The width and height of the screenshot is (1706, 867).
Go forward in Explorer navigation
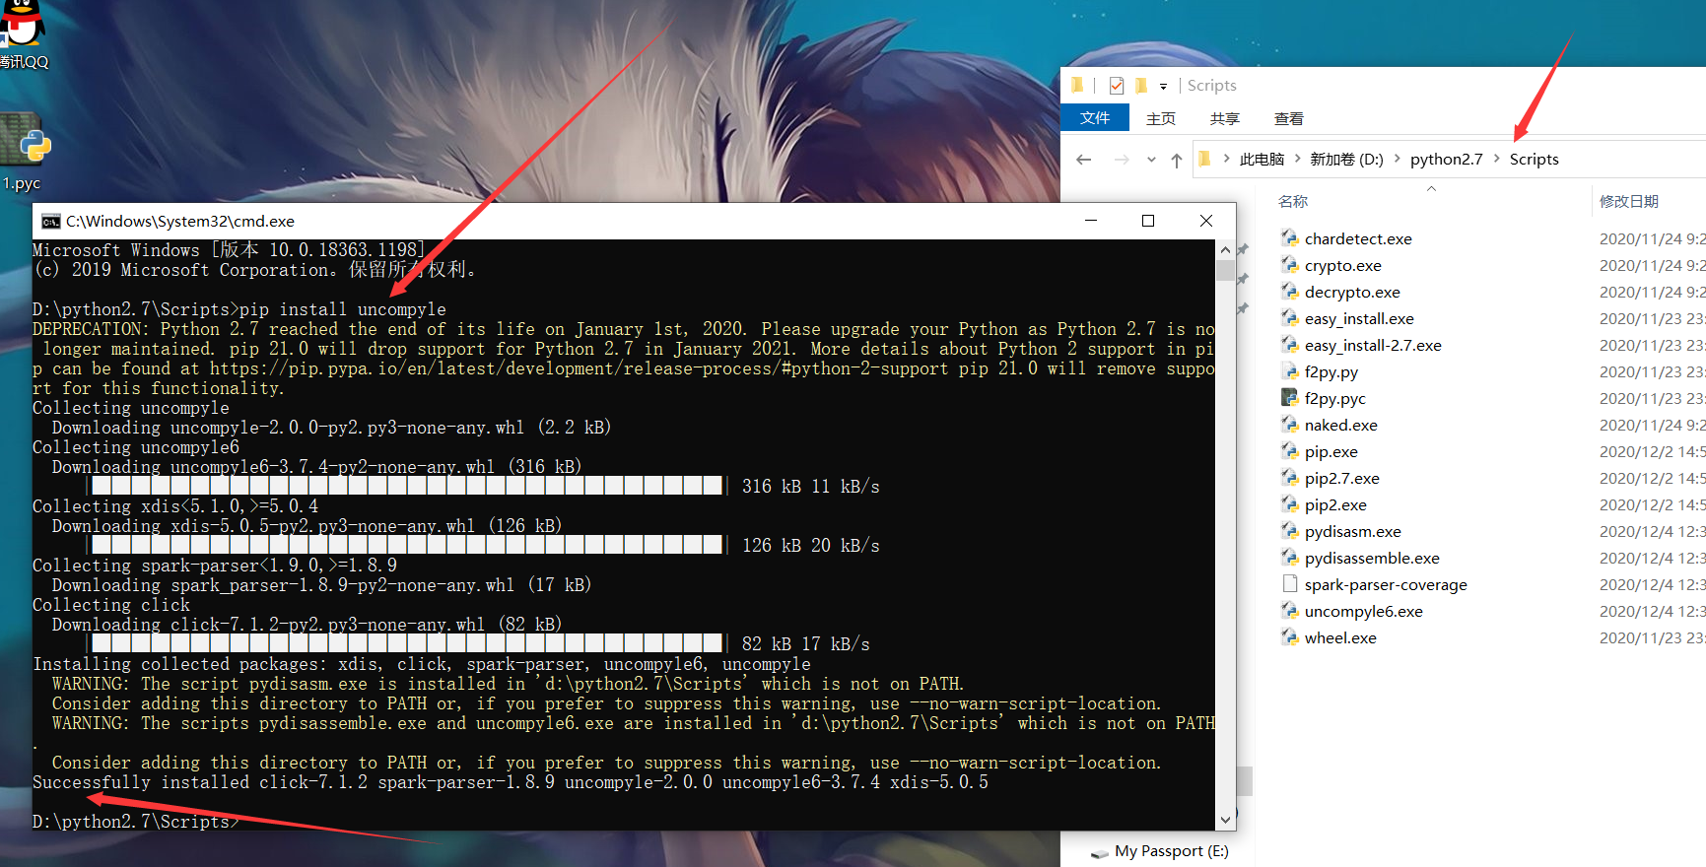pos(1122,160)
